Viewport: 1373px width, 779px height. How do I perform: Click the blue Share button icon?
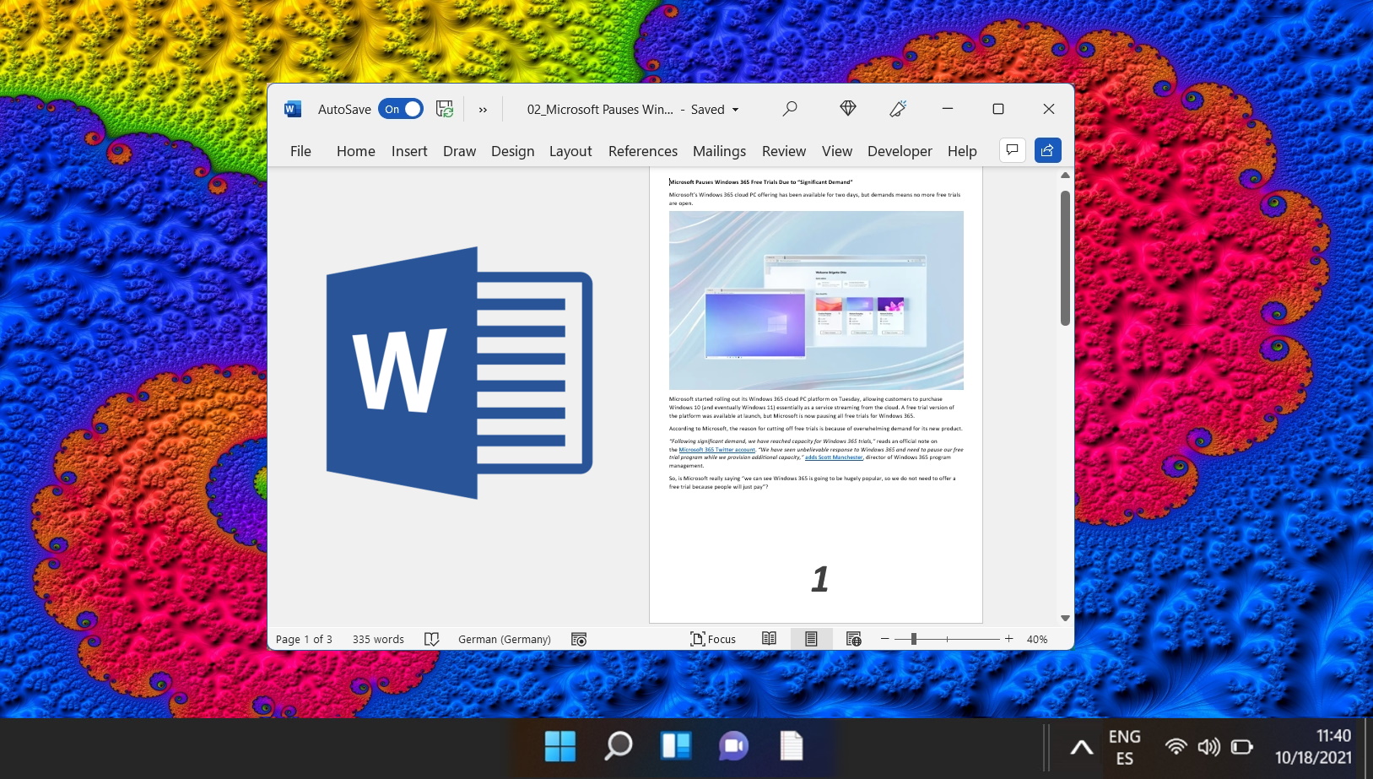pyautogui.click(x=1047, y=150)
